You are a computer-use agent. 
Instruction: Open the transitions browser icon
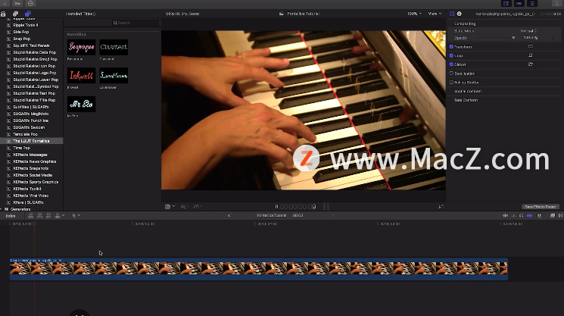[x=560, y=215]
